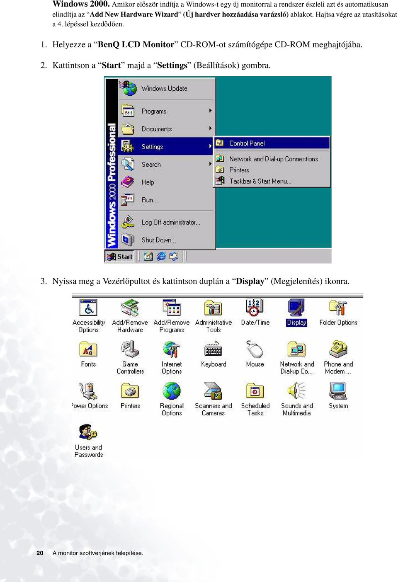The image size is (398, 582).
Task: Open Help from the Start menu
Action: (167, 182)
